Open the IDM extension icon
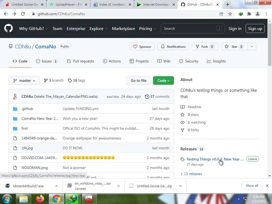Image resolution: width=272 pixels, height=204 pixels. click(240, 14)
